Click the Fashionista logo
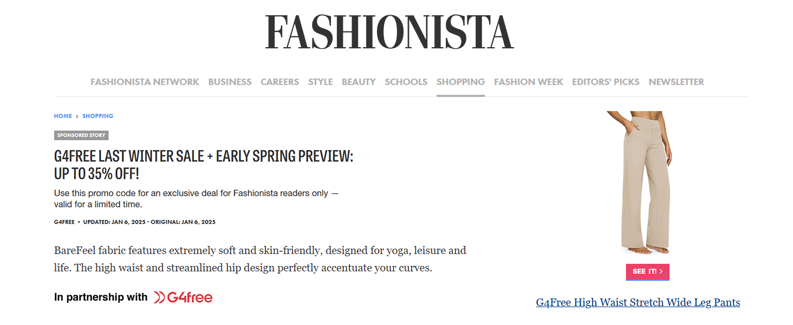 389,32
